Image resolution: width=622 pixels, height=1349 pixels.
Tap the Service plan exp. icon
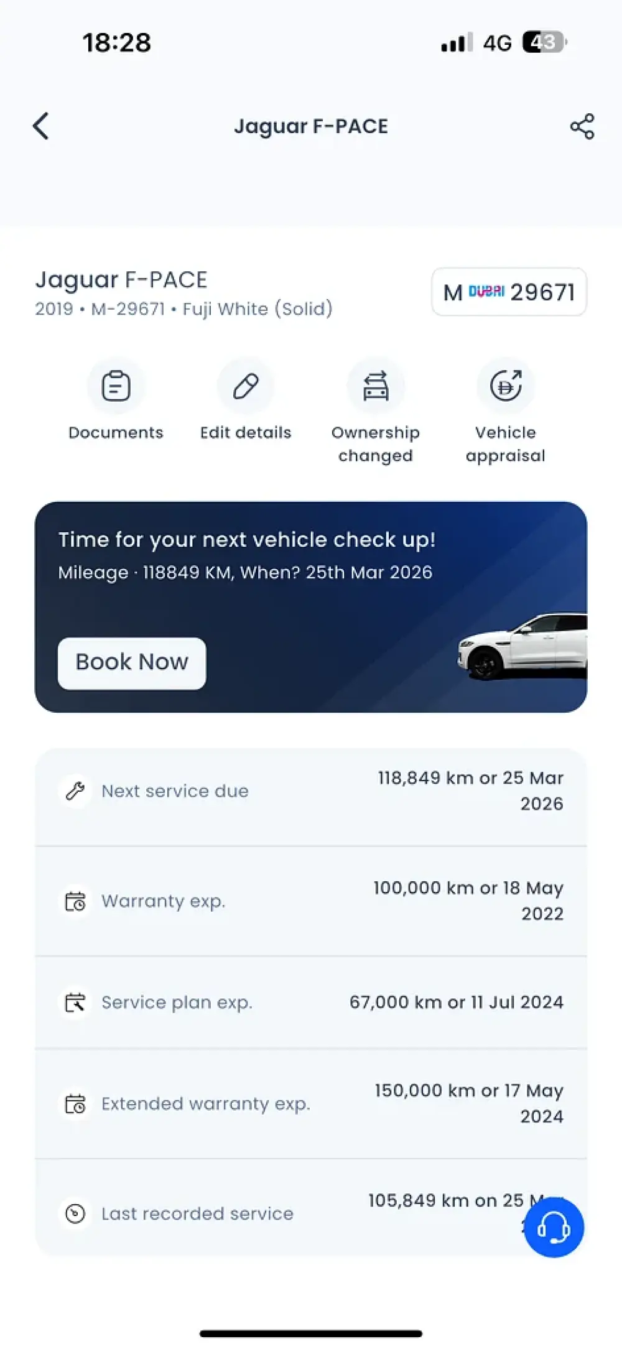(x=75, y=1003)
